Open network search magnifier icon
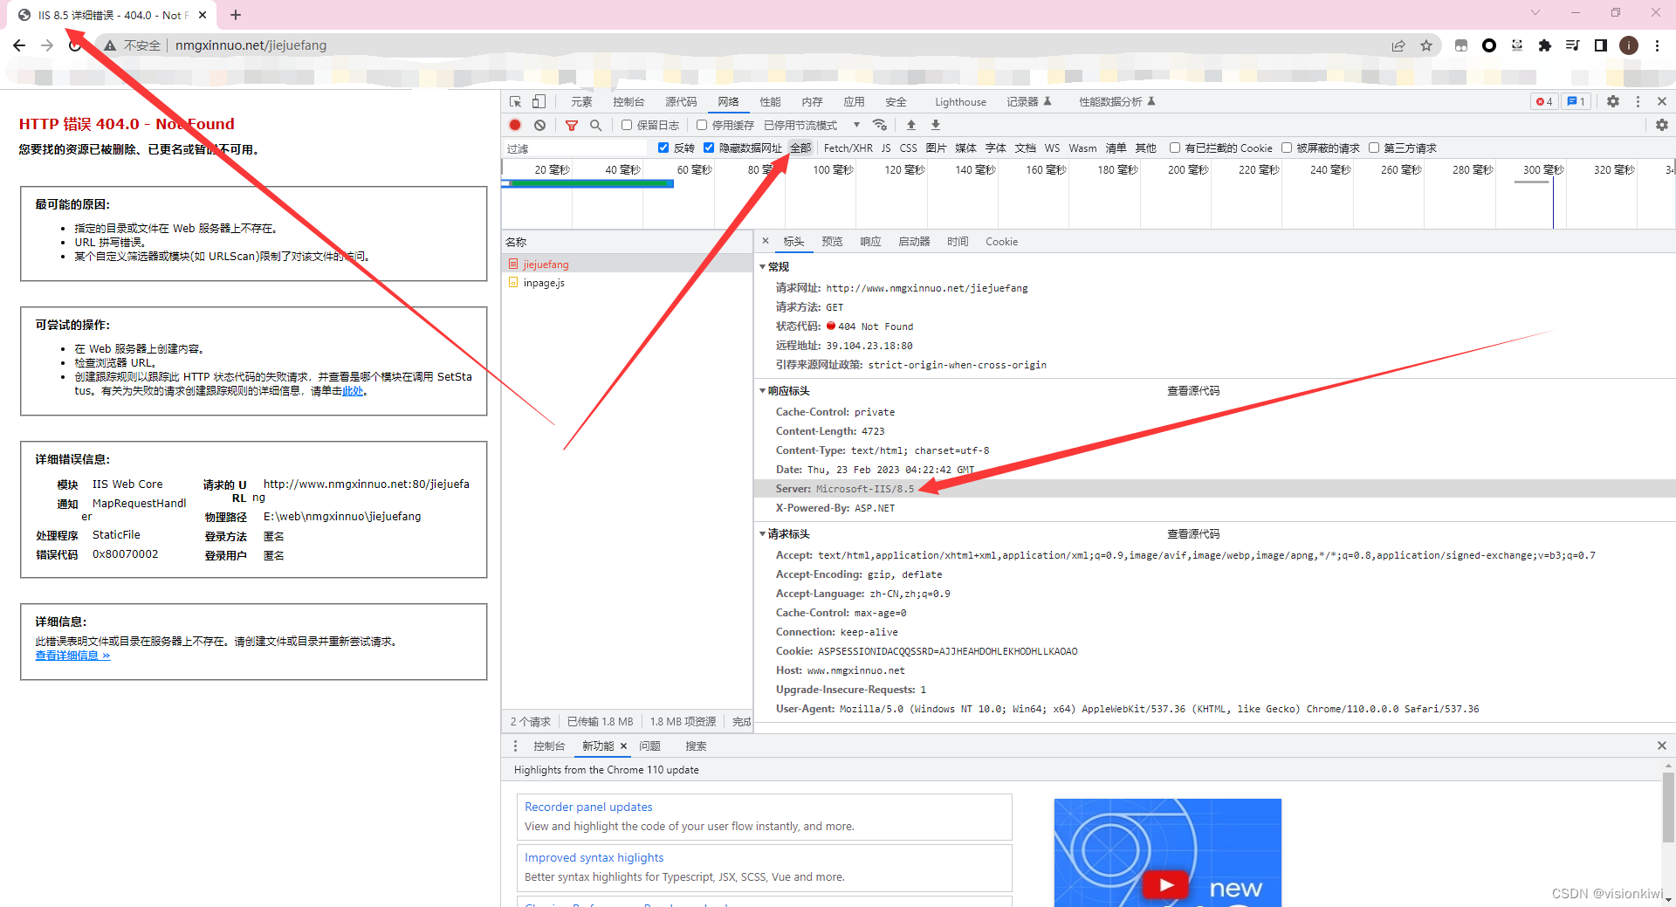 click(x=596, y=125)
